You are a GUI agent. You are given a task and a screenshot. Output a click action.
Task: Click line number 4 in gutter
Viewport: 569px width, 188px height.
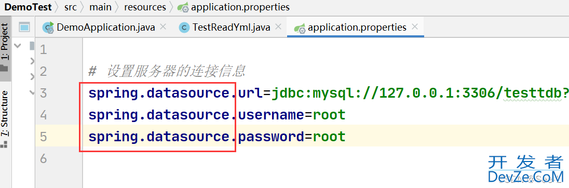tap(43, 115)
